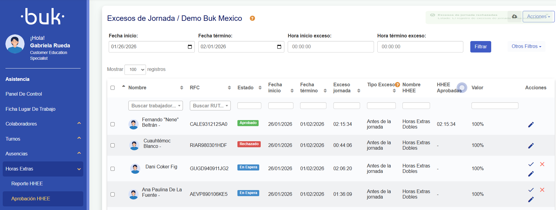This screenshot has width=556, height=210.
Task: Edit Cuauhtémoc Blanco's overtime record
Action: pos(531,146)
